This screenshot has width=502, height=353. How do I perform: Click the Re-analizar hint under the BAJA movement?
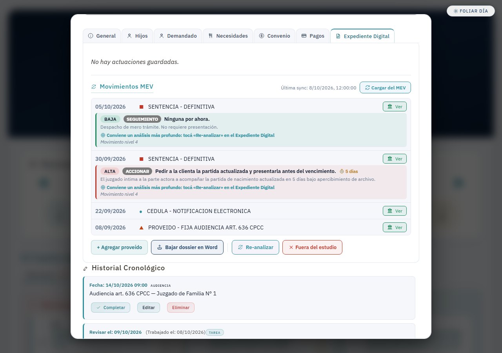click(x=187, y=135)
